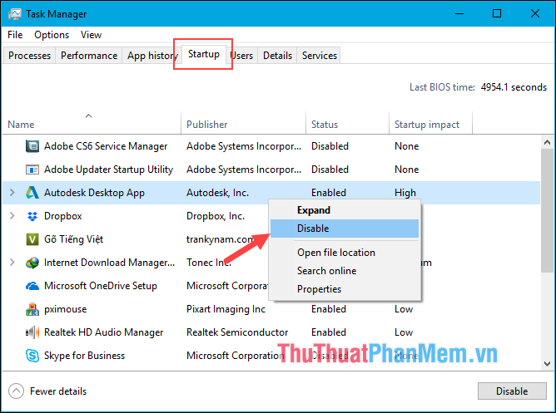556x413 pixels.
Task: Select the Realtek HD Audio Manager name
Action: 103,332
